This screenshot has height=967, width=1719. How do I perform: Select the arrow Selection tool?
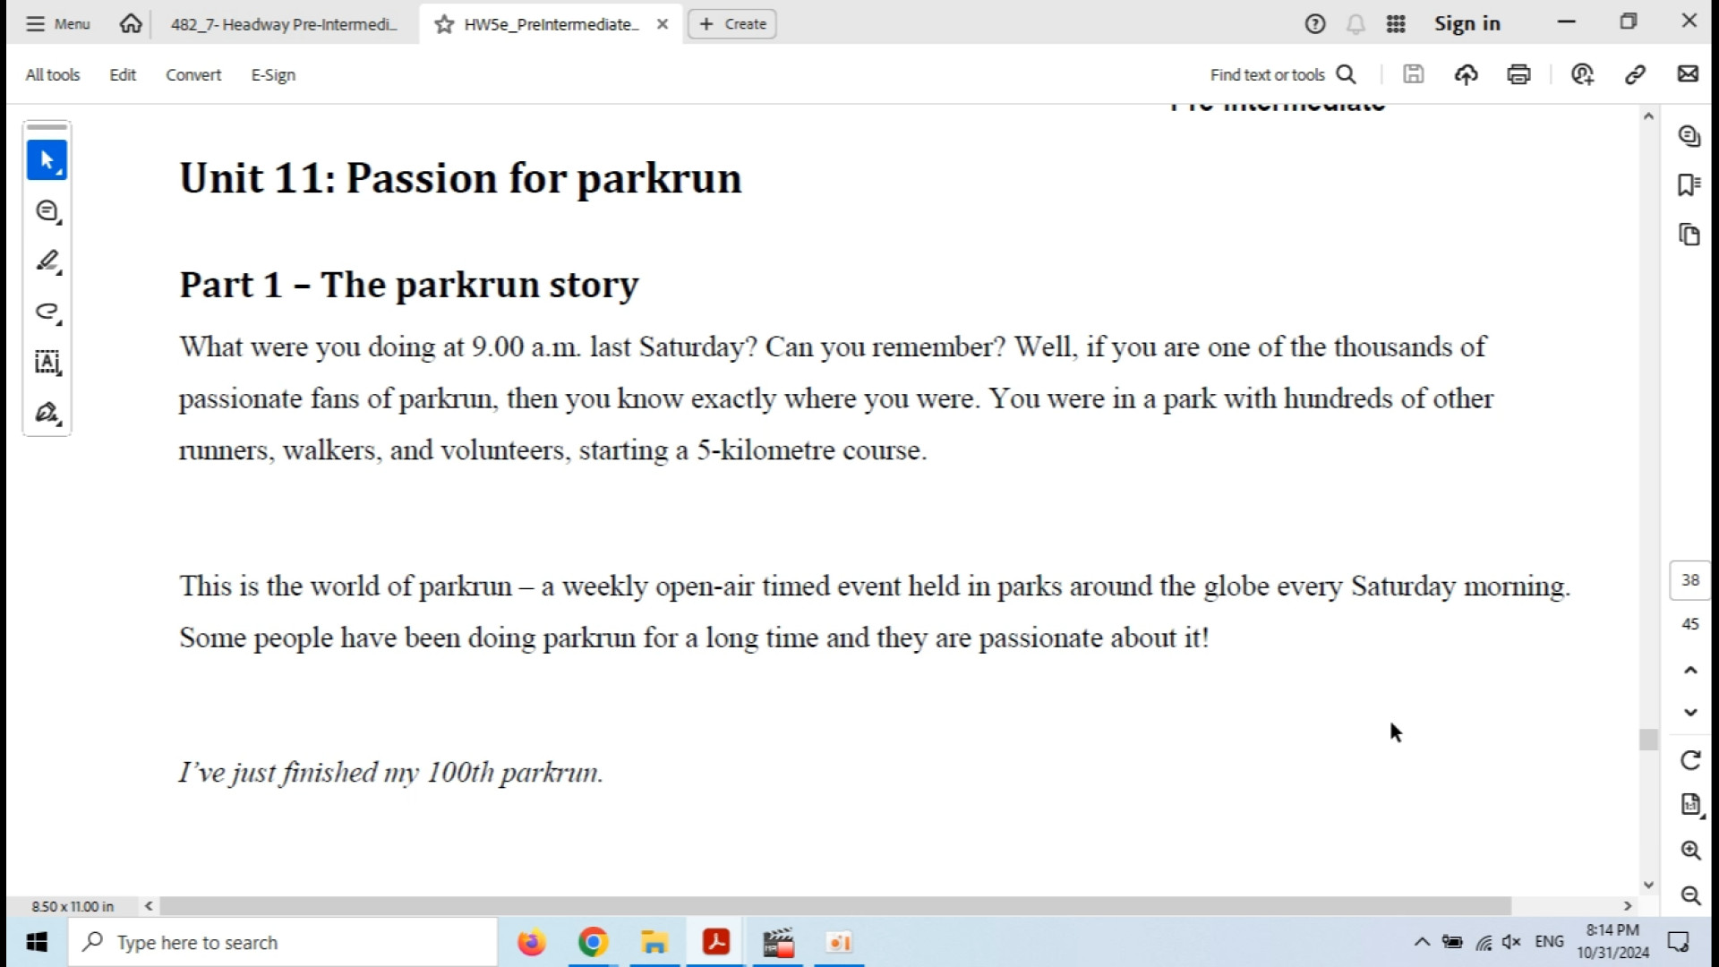click(47, 160)
